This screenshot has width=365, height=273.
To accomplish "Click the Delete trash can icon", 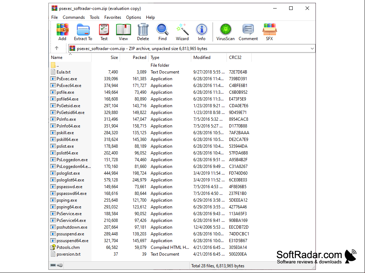I will pos(143,29).
